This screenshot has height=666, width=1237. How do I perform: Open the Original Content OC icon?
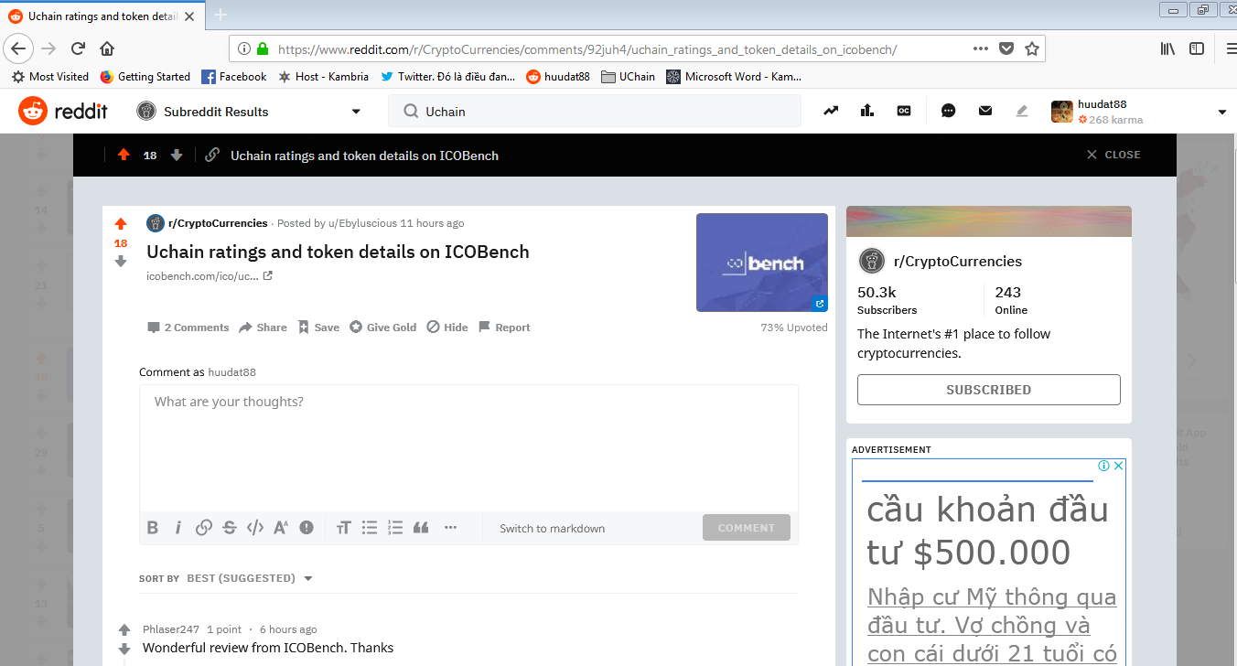tap(904, 111)
